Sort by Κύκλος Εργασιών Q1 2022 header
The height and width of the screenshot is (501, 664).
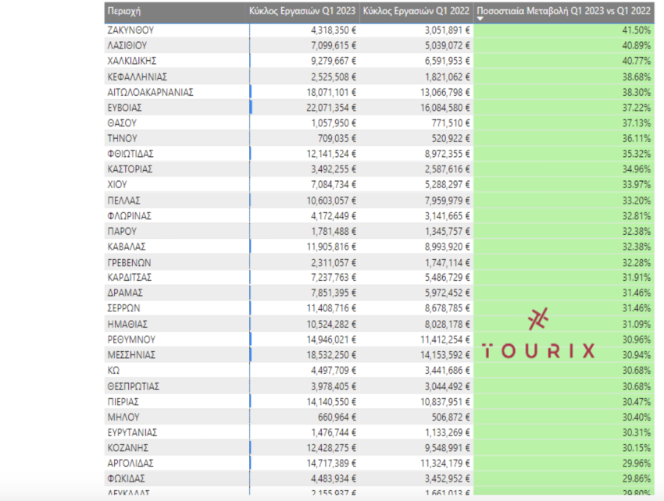(416, 12)
